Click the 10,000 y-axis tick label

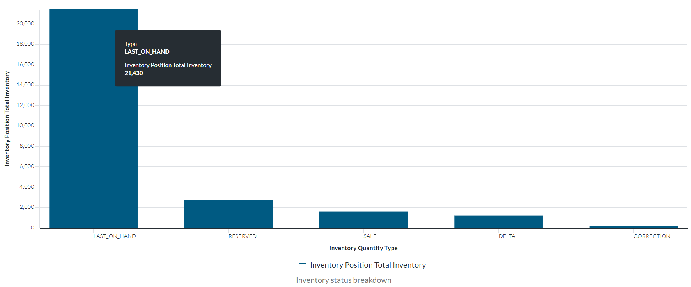tap(25, 126)
